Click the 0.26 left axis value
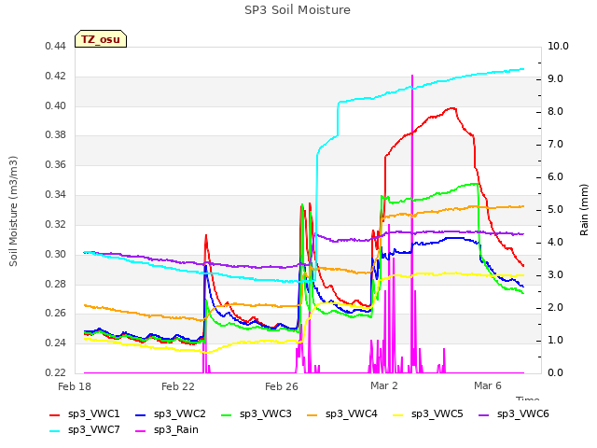 coord(56,314)
